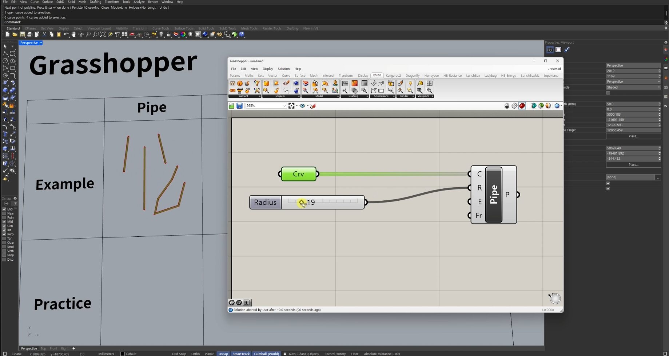Click the Grasshopper sketch pen icon on canvas toolbar
The width and height of the screenshot is (669, 356).
pyautogui.click(x=313, y=106)
